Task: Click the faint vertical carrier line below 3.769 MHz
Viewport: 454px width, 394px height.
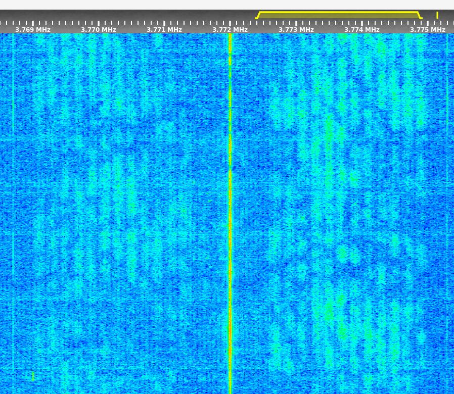Action: tap(13, 214)
